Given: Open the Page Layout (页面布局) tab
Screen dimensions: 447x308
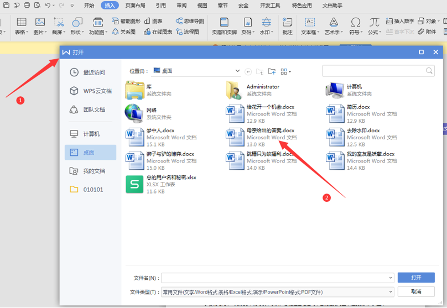Looking at the screenshot, I should pyautogui.click(x=135, y=6).
